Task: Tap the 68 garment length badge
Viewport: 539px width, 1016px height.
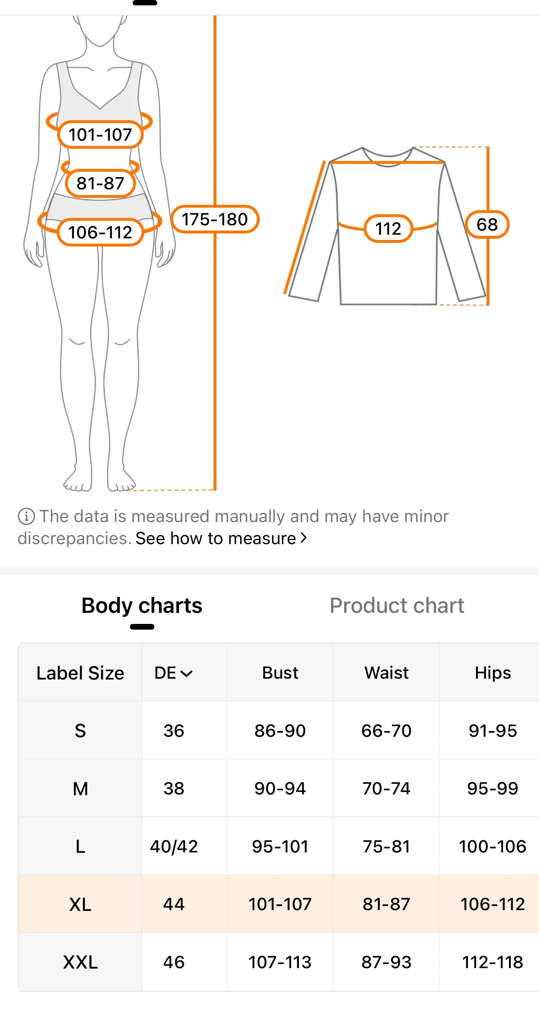Action: coord(487,224)
